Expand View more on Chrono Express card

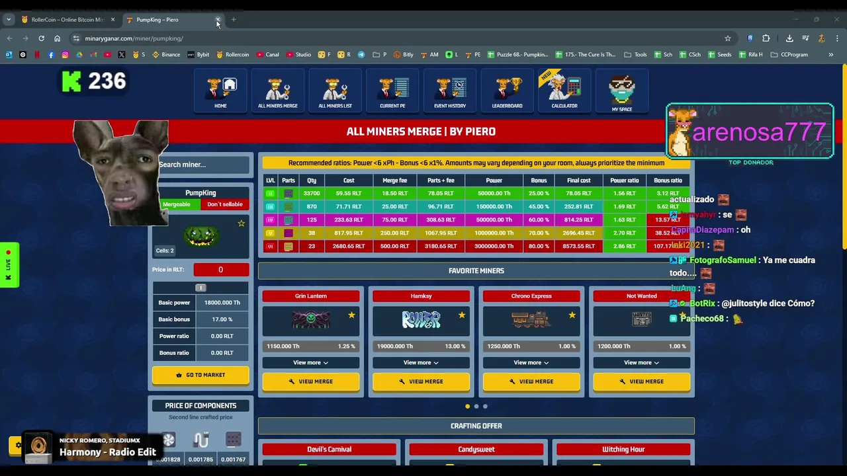pos(531,362)
